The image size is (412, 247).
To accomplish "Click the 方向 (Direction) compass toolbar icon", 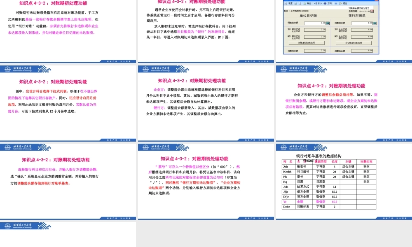I will pos(324,3).
